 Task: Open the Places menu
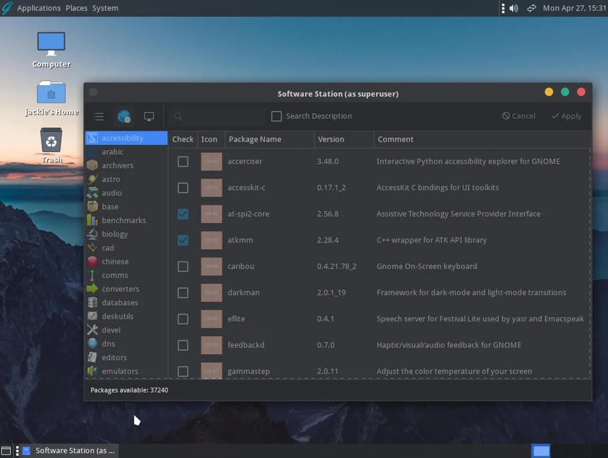pyautogui.click(x=76, y=8)
